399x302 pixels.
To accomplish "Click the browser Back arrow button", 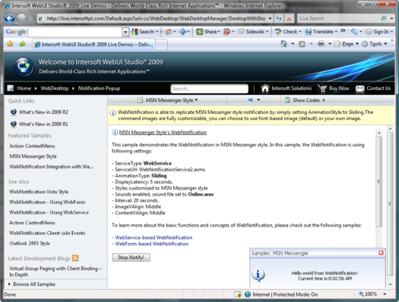I will click(10, 18).
